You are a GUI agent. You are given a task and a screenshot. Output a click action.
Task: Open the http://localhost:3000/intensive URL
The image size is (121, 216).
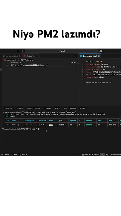[x=31, y=65]
